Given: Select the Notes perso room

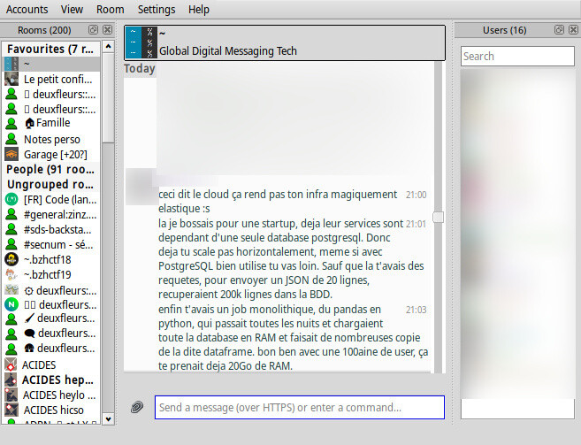Looking at the screenshot, I should [51, 139].
